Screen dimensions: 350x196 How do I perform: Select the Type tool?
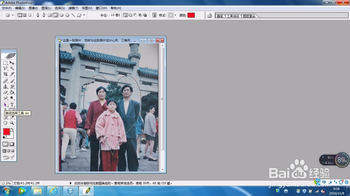12,105
